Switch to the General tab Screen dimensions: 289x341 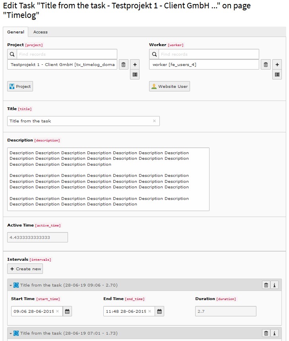coord(16,32)
